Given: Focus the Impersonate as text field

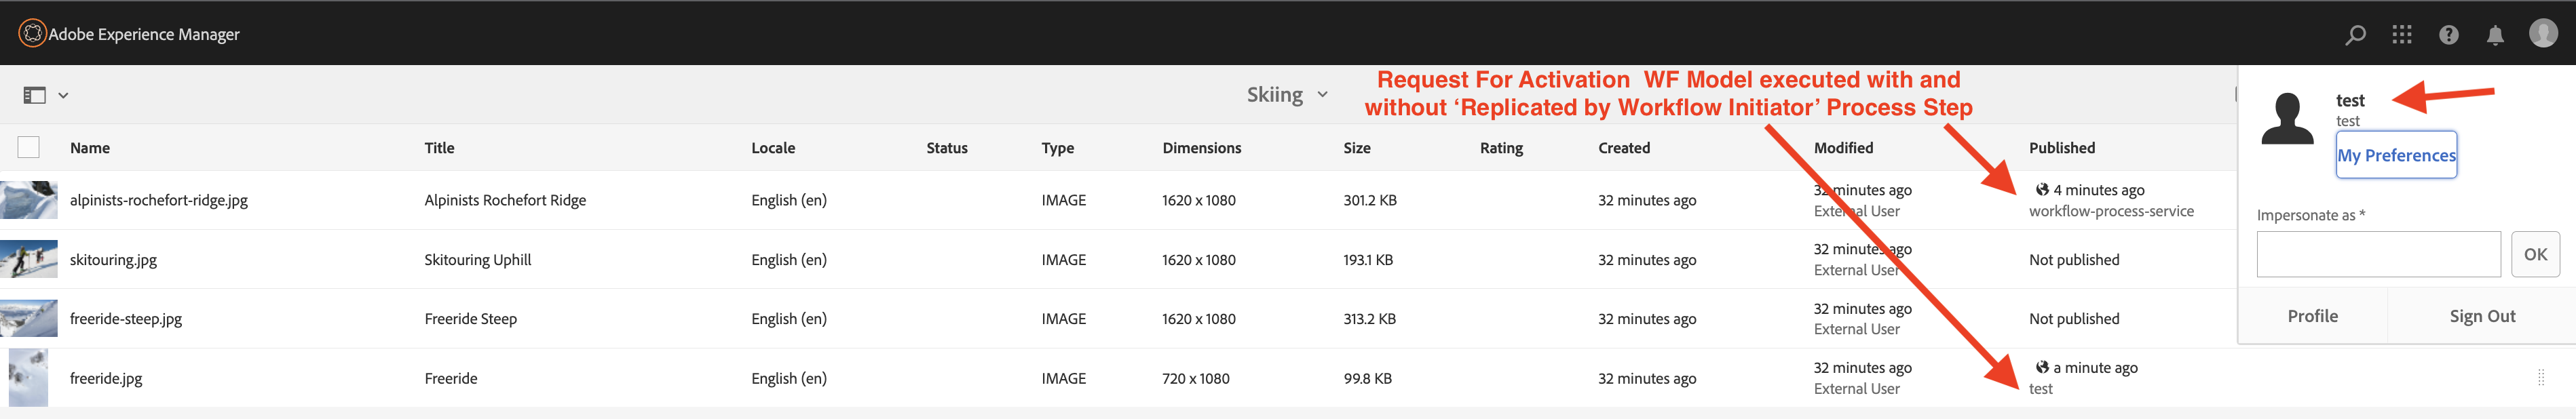Looking at the screenshot, I should (x=2379, y=254).
